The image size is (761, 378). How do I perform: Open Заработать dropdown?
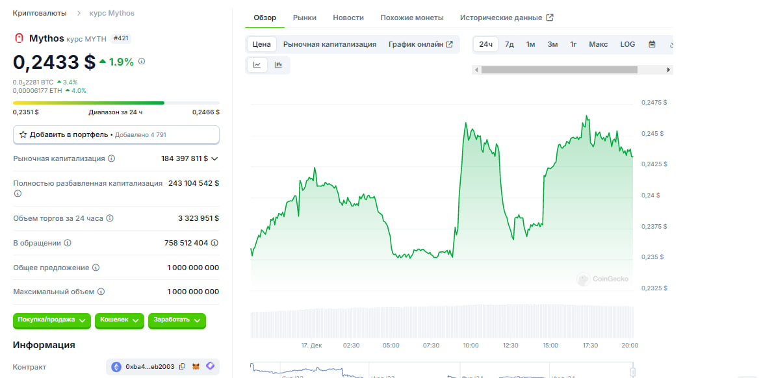pos(177,320)
